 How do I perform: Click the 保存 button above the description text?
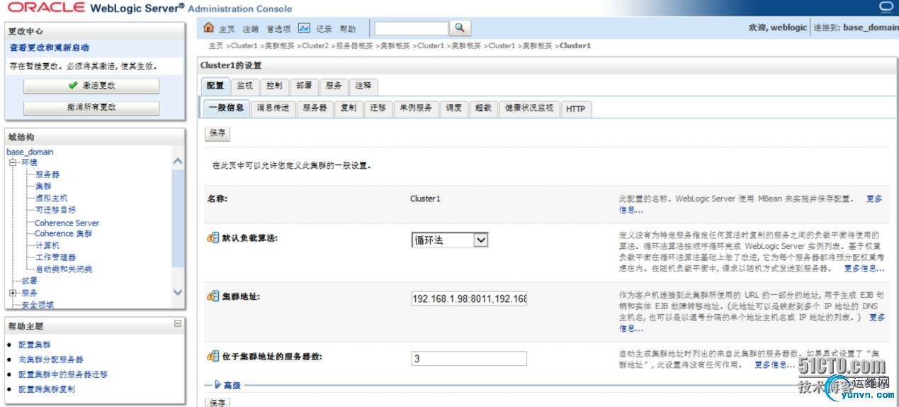[x=217, y=133]
